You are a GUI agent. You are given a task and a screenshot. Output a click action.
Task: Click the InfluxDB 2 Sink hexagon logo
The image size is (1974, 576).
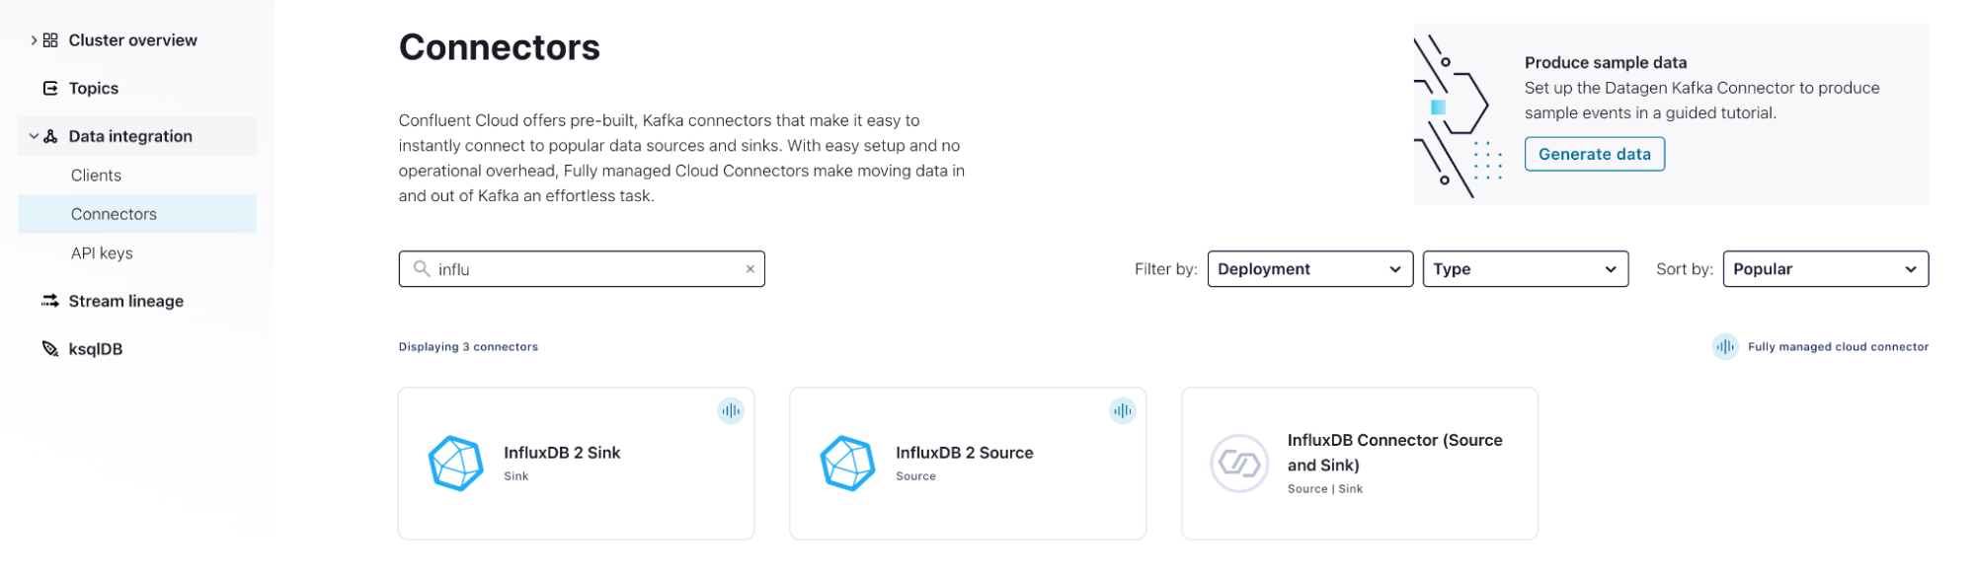[x=455, y=464]
